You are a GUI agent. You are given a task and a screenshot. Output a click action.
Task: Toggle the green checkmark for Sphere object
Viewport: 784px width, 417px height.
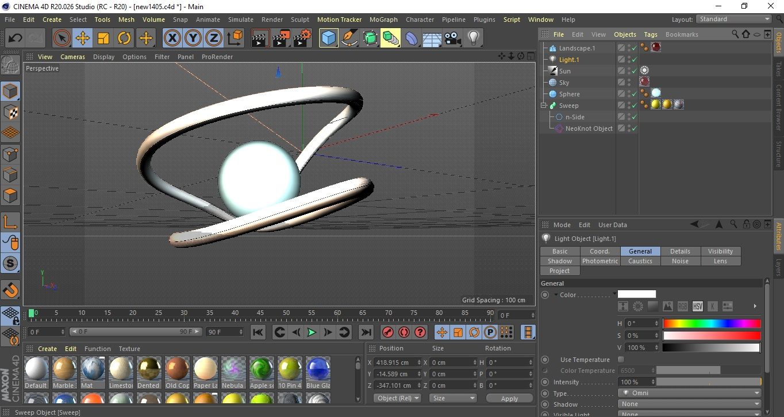coord(634,94)
